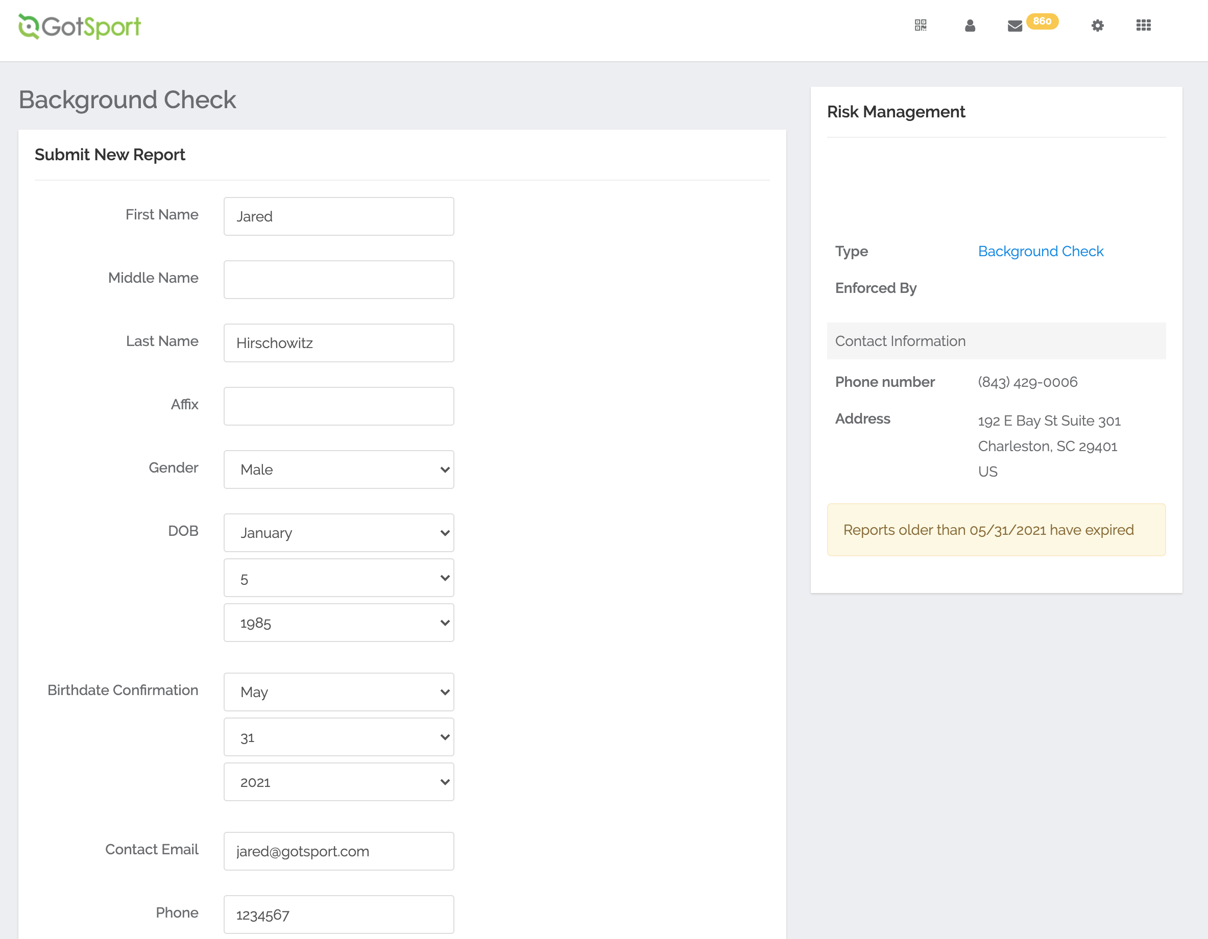
Task: Open the messages envelope icon
Action: 1014,26
